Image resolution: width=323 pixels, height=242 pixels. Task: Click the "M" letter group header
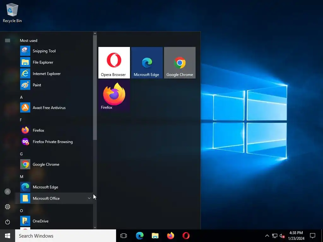pyautogui.click(x=22, y=176)
